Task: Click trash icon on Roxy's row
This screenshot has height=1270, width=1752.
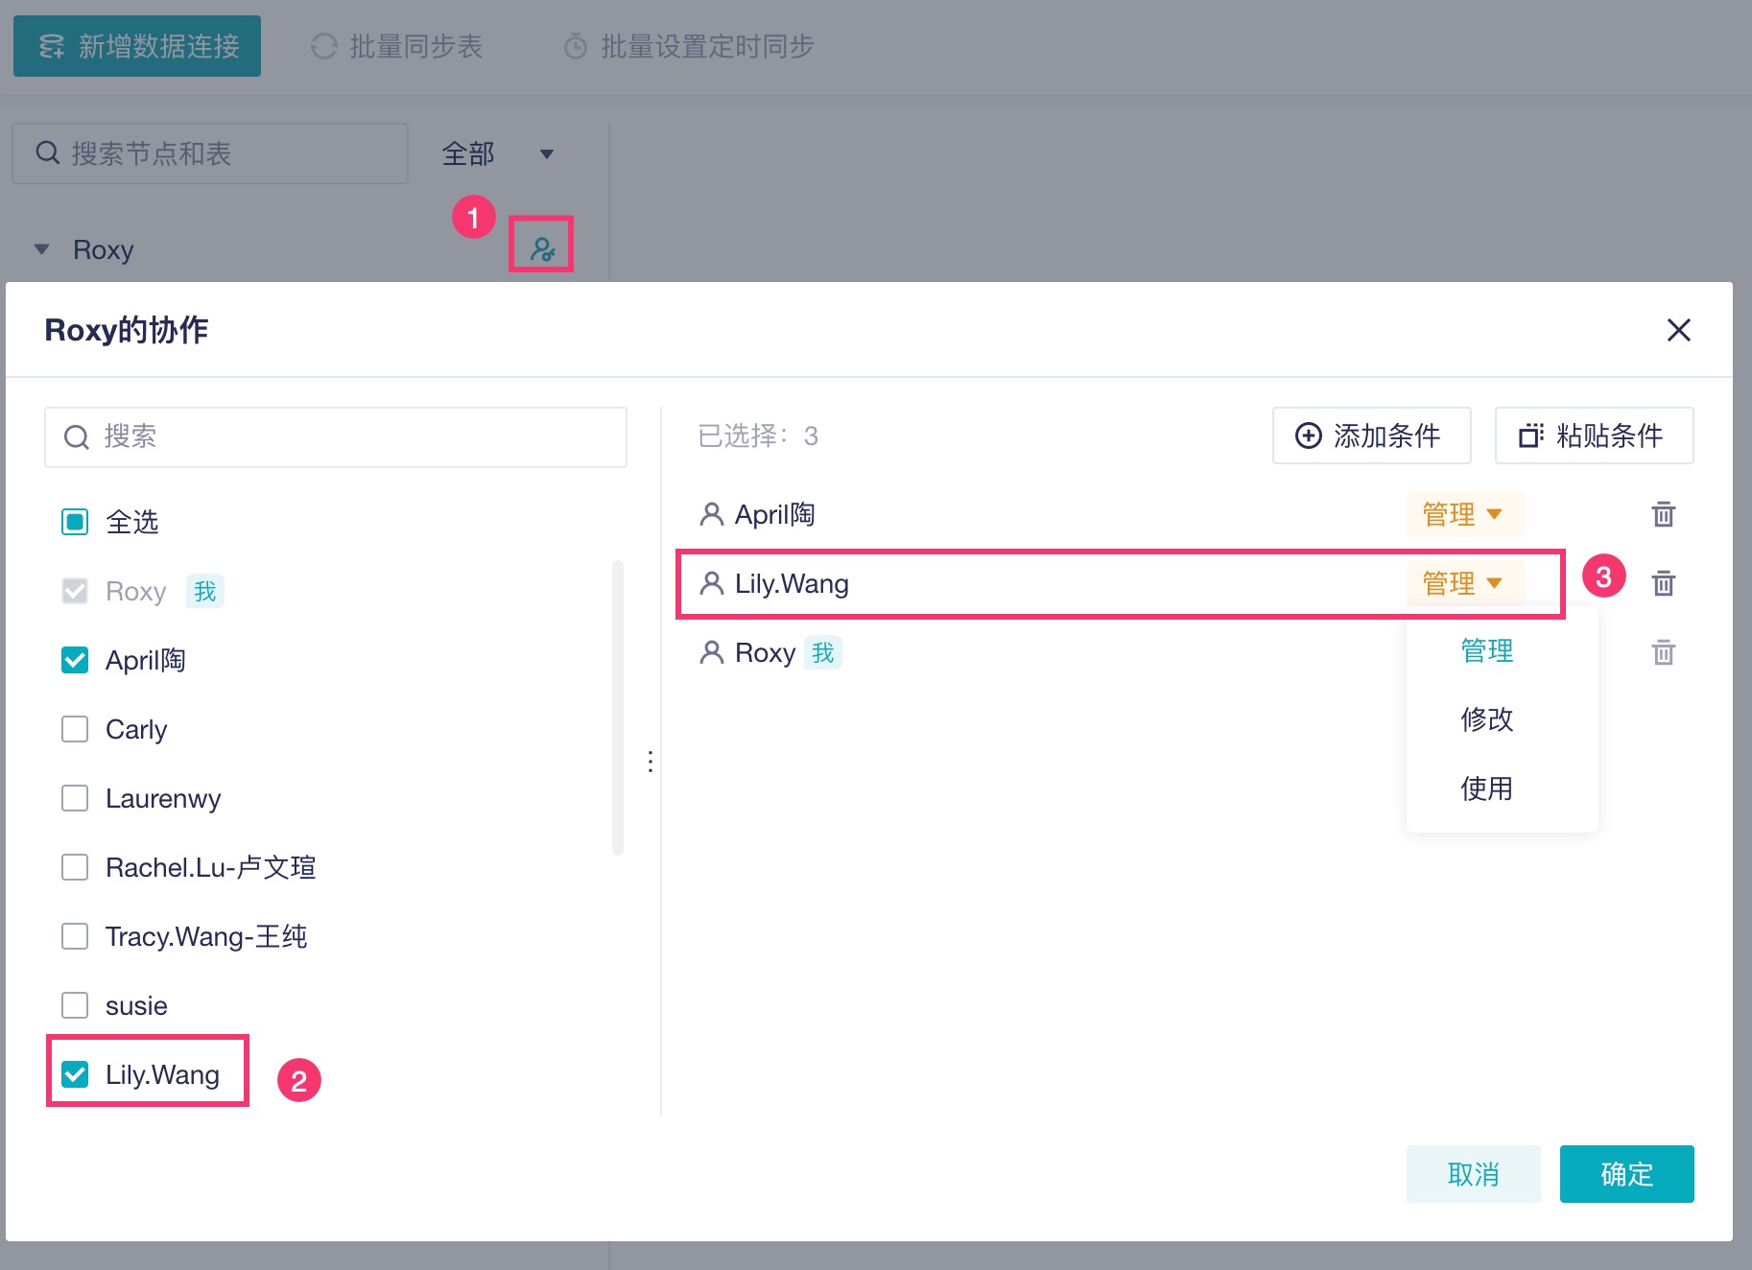Action: (x=1663, y=653)
